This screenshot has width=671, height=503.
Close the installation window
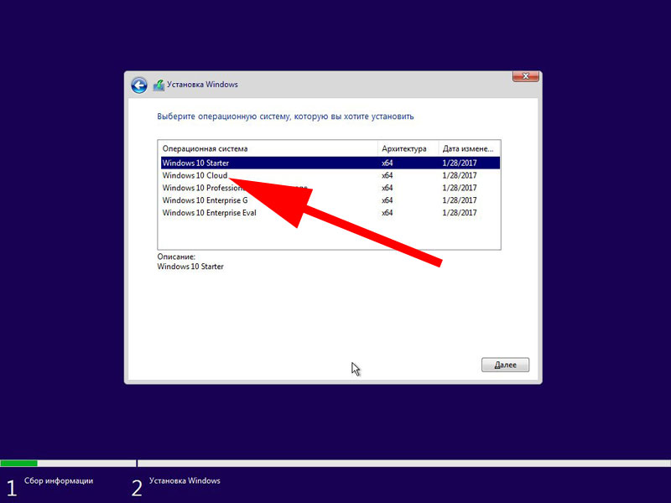click(x=525, y=75)
